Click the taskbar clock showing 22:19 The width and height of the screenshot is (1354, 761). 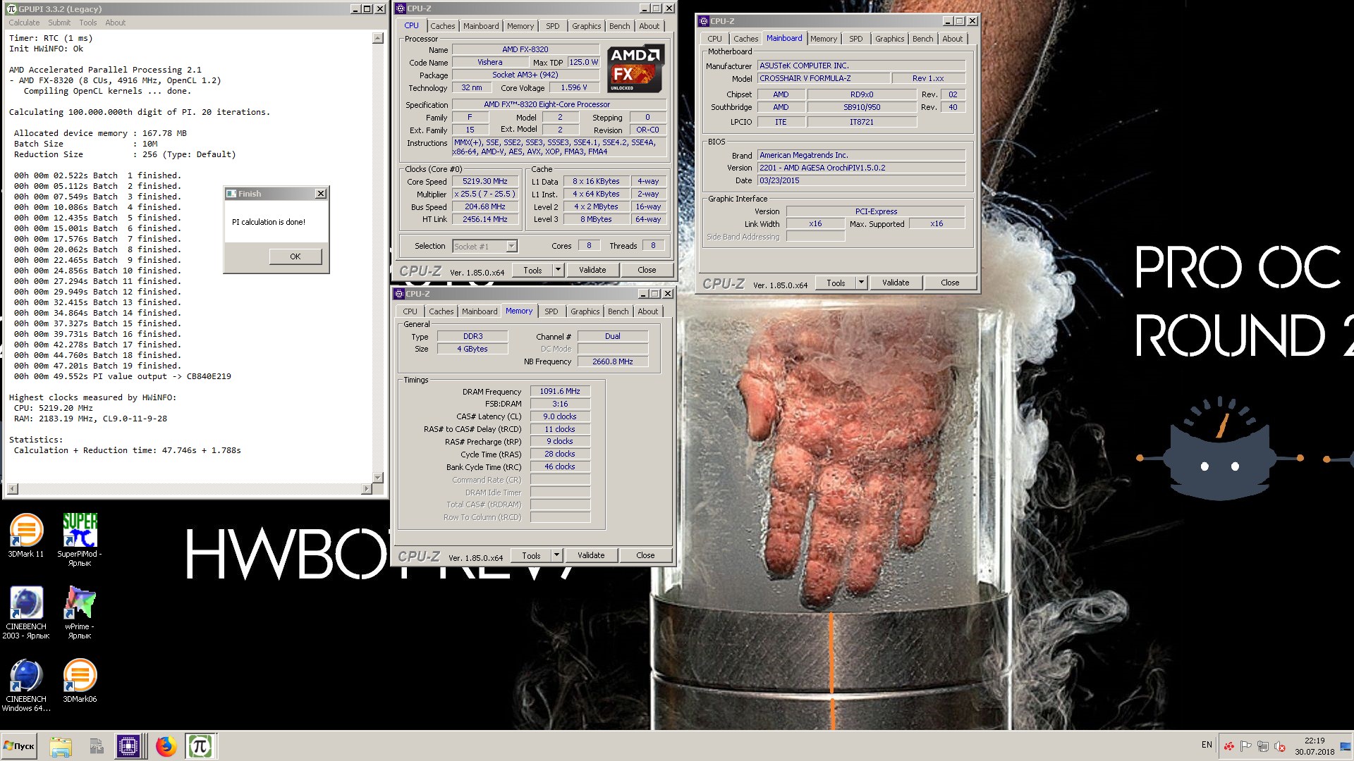[1314, 746]
